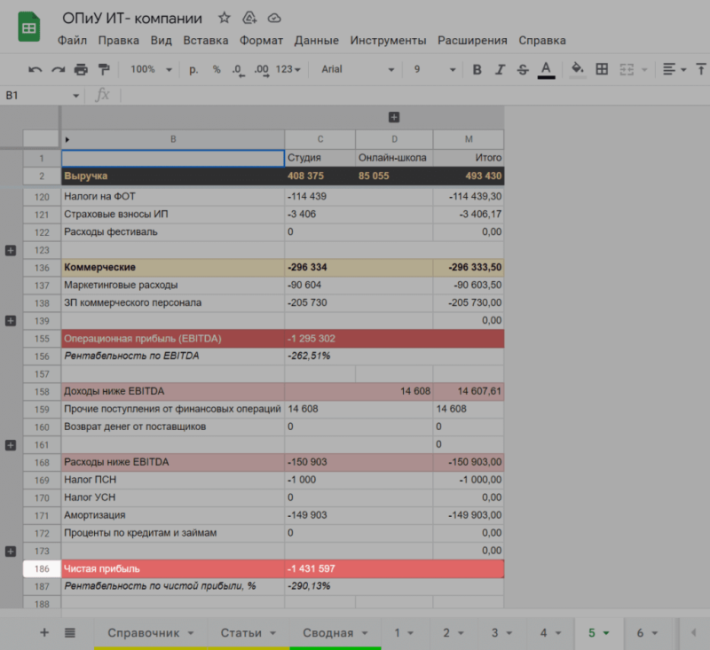Open the zoom 100% dropdown
This screenshot has height=650, width=710.
point(151,70)
